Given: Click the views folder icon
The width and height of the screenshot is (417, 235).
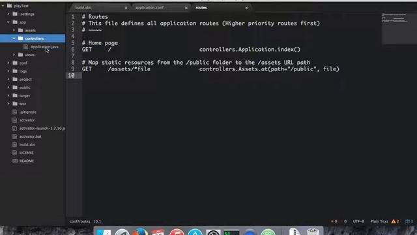Looking at the screenshot, I should [x=20, y=55].
